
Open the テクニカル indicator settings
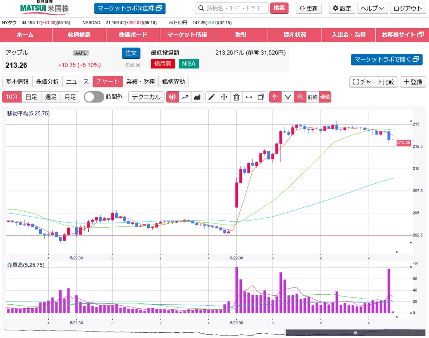tap(147, 97)
